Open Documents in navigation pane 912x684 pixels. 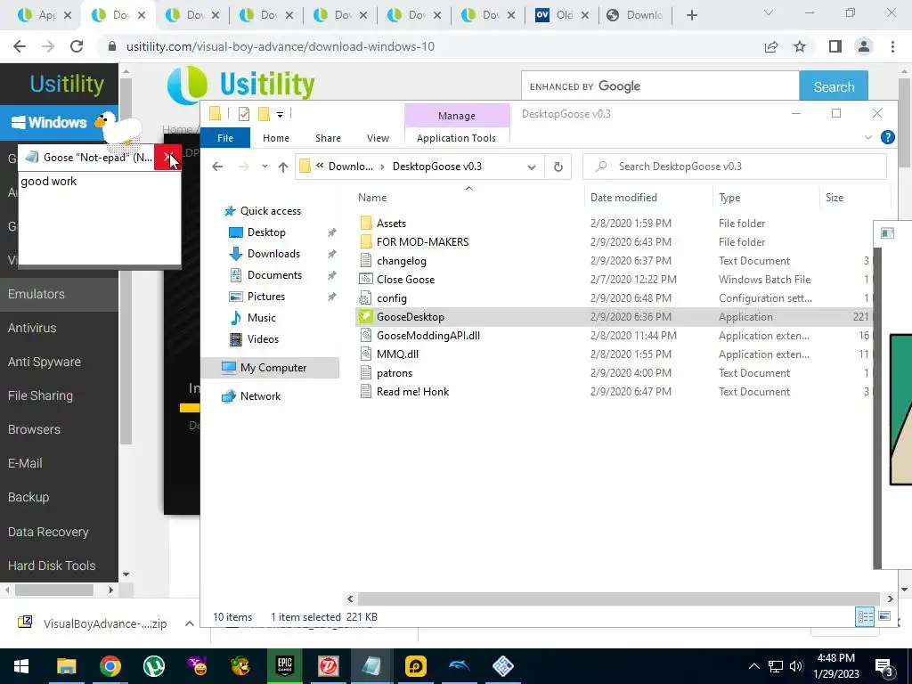274,275
